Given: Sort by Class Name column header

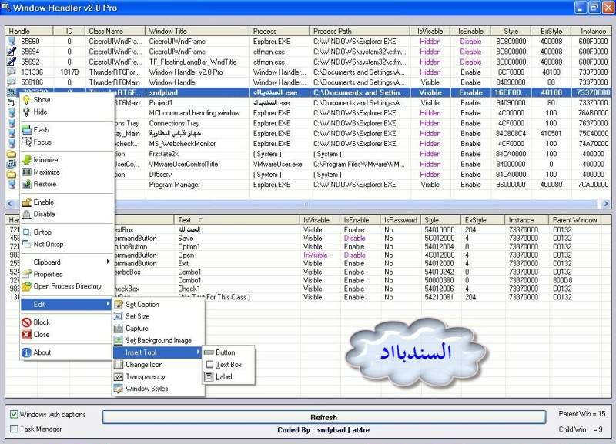Looking at the screenshot, I should (x=115, y=31).
